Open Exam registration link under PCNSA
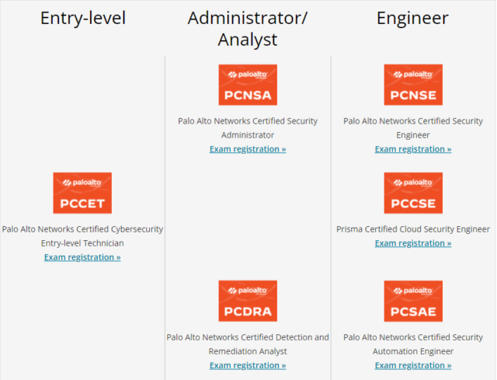Viewport: 497px width, 380px height. click(x=248, y=148)
